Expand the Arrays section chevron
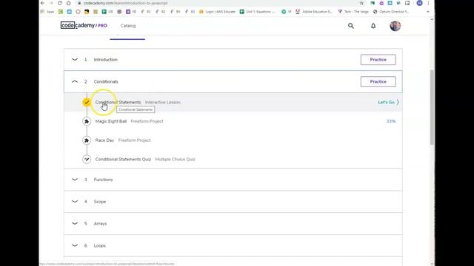Image resolution: width=474 pixels, height=266 pixels. 75,223
